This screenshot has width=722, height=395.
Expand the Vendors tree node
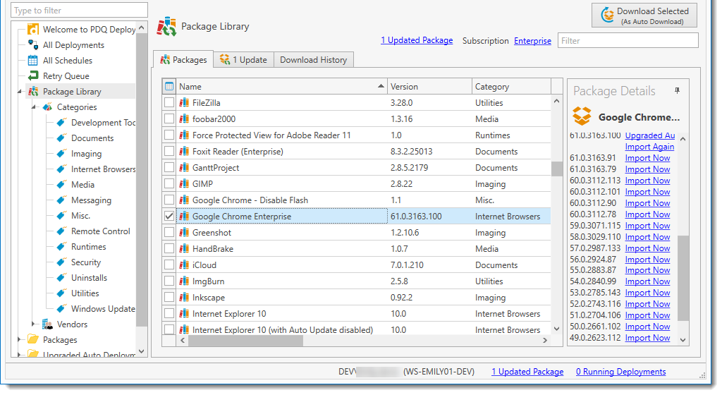33,324
